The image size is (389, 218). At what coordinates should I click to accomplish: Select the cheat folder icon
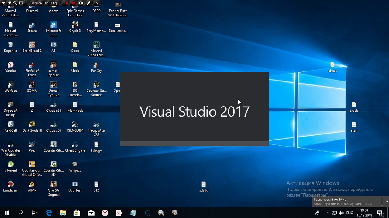[x=332, y=67]
